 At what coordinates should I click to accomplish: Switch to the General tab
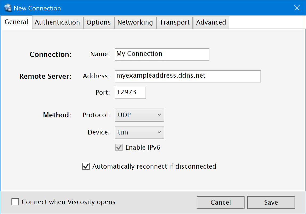16,22
